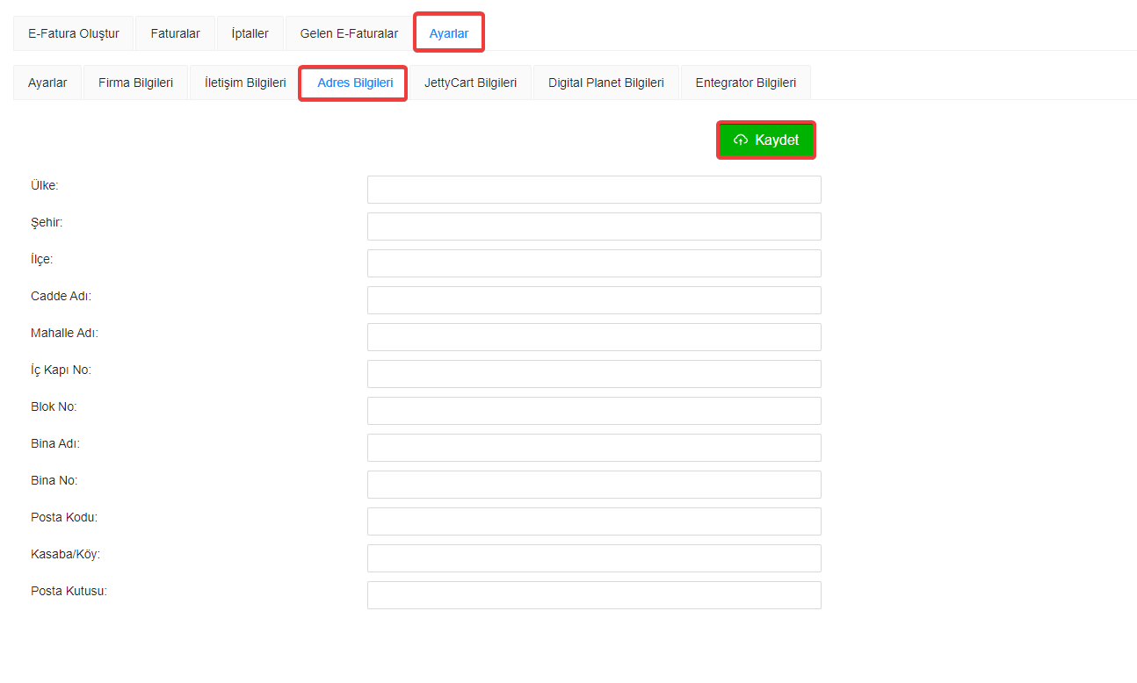The height and width of the screenshot is (683, 1137).
Task: Select the Kasaba/Köy input field
Action: 594,558
